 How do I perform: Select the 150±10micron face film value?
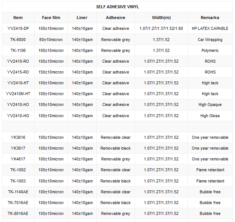tap(51, 72)
